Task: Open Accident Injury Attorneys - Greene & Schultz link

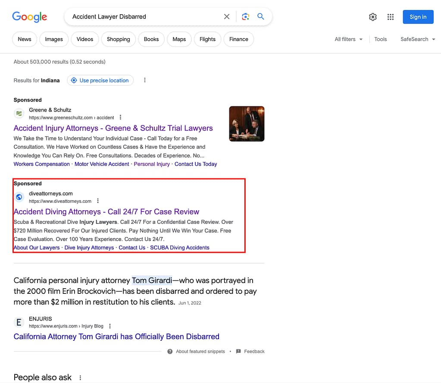Action: [x=113, y=128]
